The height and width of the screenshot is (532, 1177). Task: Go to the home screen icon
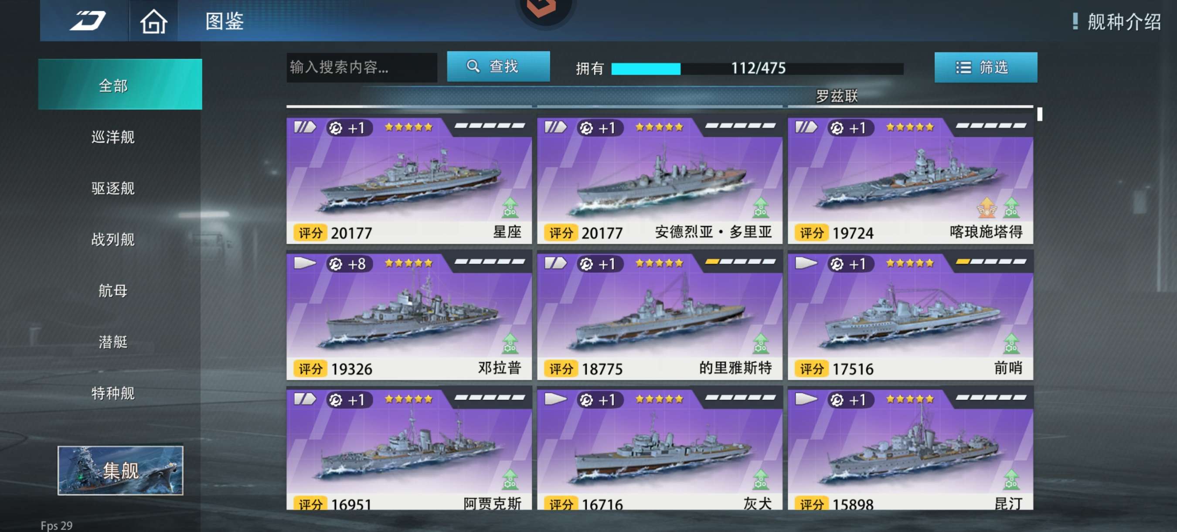(153, 21)
